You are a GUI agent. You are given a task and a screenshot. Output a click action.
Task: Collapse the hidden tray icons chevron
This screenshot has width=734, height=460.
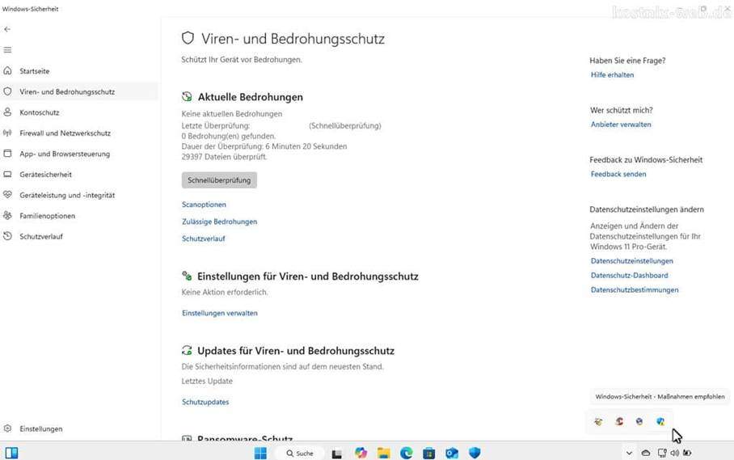pyautogui.click(x=629, y=453)
